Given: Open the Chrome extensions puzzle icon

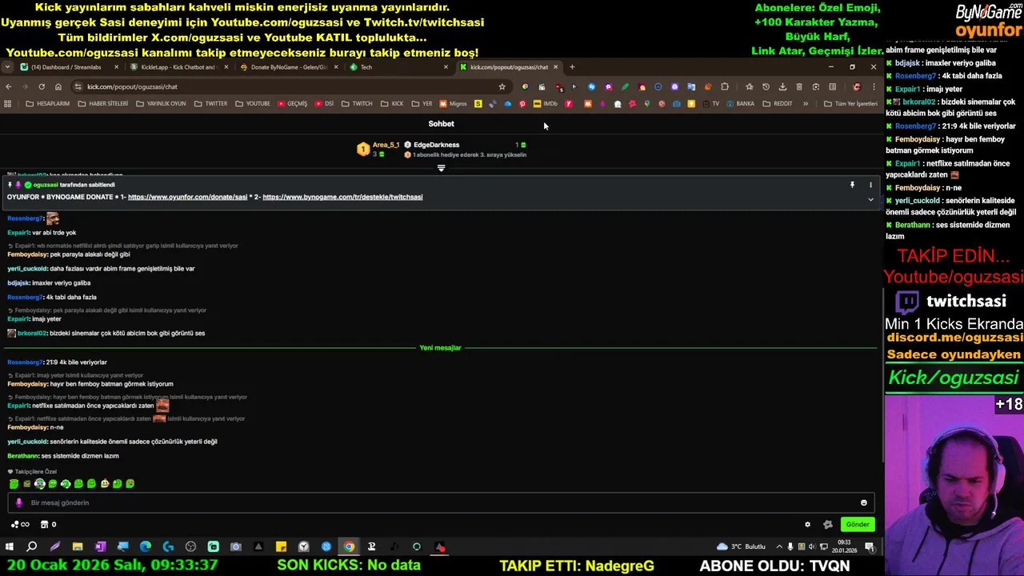Looking at the screenshot, I should point(725,86).
